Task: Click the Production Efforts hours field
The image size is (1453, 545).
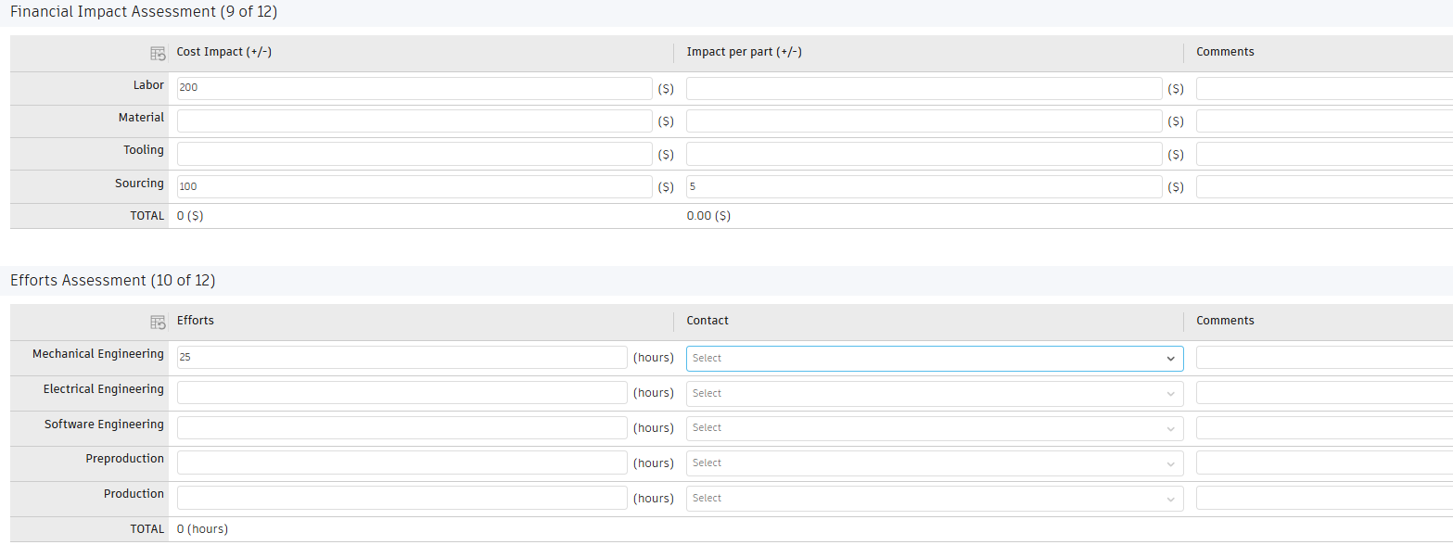Action: tap(401, 499)
